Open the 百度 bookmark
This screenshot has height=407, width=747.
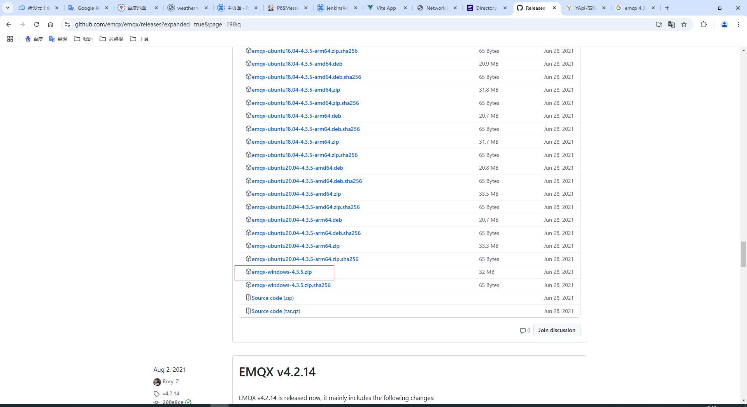click(x=34, y=39)
